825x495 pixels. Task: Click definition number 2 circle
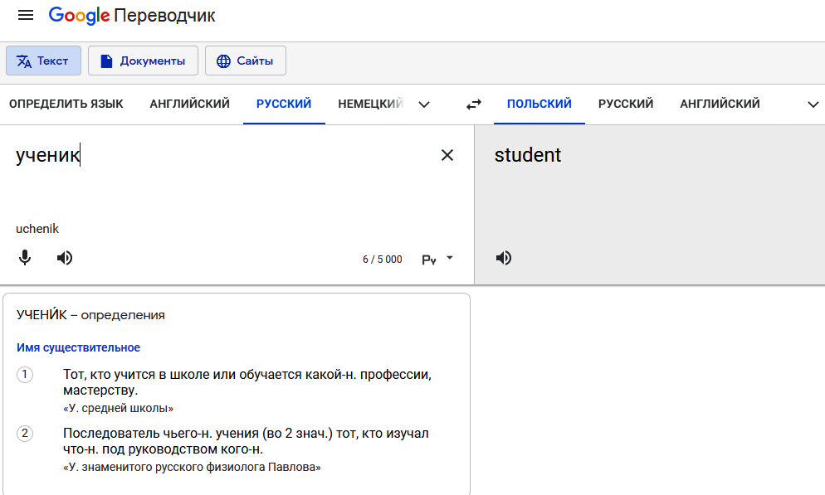pyautogui.click(x=25, y=434)
